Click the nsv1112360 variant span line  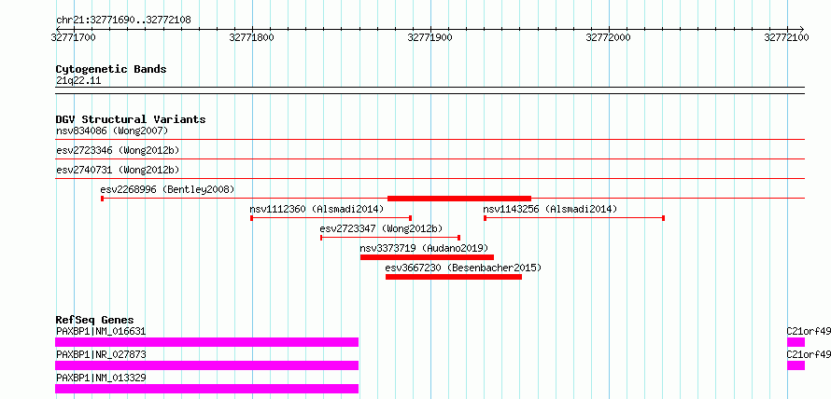(x=331, y=218)
